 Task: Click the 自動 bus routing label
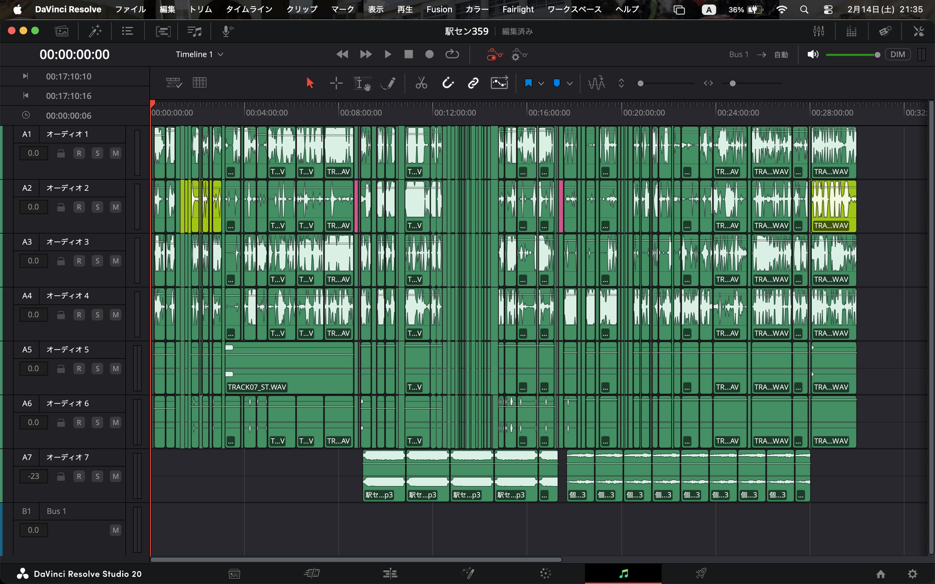[781, 55]
